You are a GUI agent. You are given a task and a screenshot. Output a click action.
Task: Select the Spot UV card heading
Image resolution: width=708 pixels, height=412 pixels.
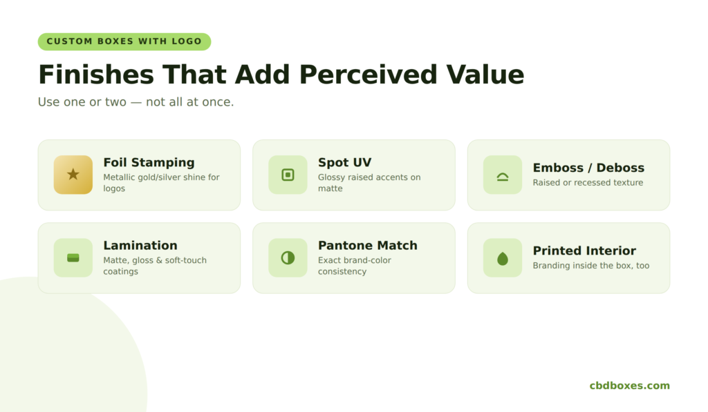click(344, 162)
